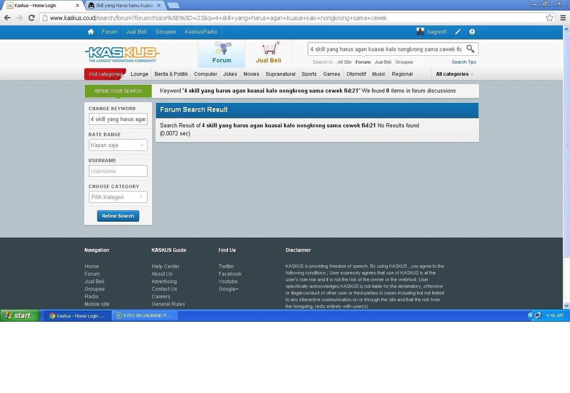Open a new browser tab

173,5
